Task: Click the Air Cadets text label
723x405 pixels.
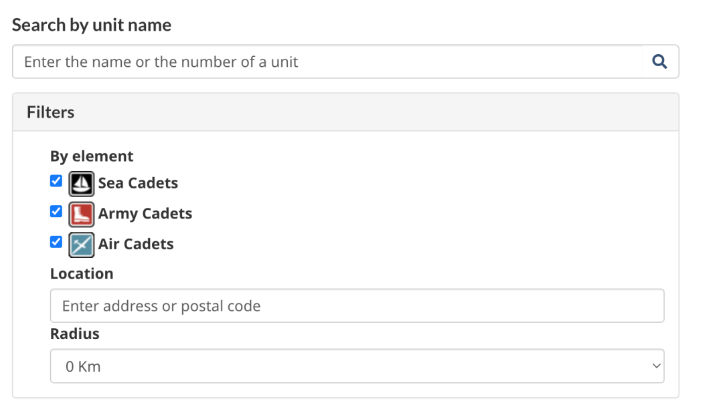Action: [x=136, y=245]
